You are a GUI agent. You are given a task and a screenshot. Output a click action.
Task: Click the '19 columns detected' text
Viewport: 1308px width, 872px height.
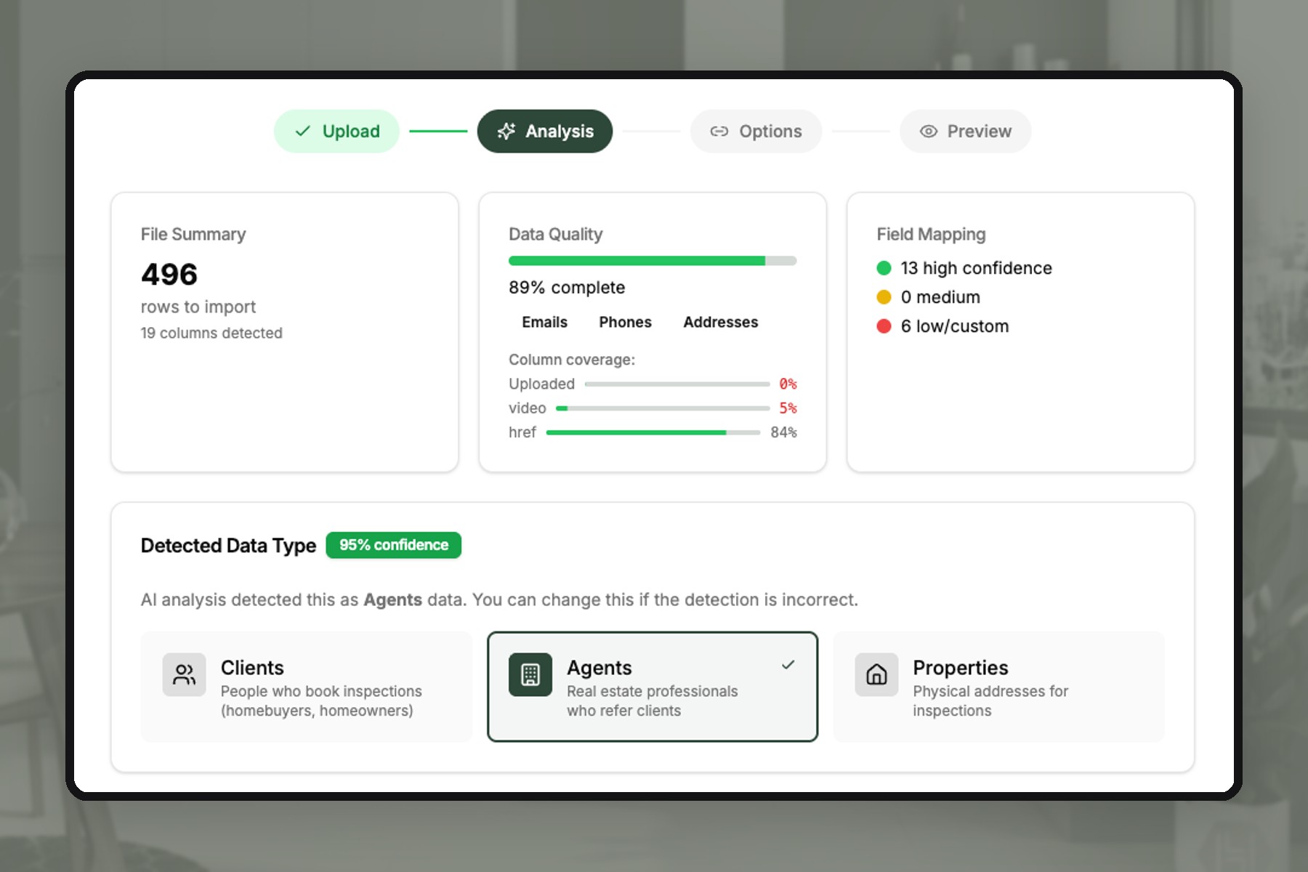click(x=211, y=333)
